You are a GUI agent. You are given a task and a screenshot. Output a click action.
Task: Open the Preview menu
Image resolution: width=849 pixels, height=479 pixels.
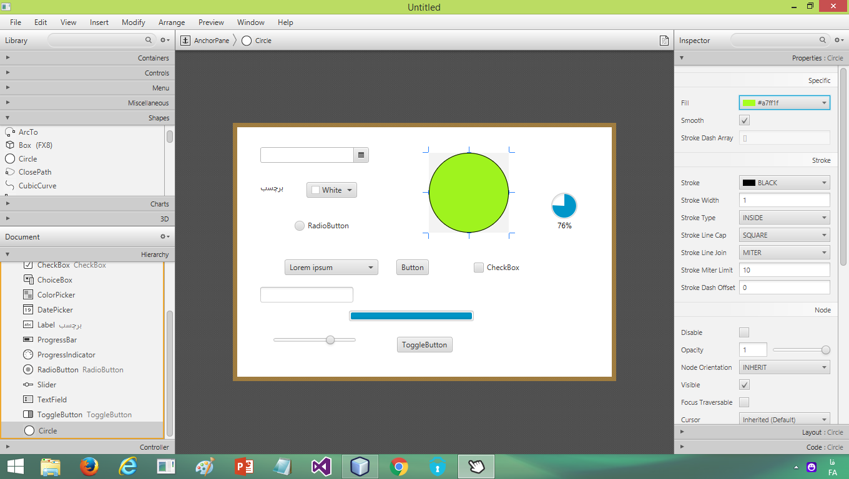tap(211, 22)
